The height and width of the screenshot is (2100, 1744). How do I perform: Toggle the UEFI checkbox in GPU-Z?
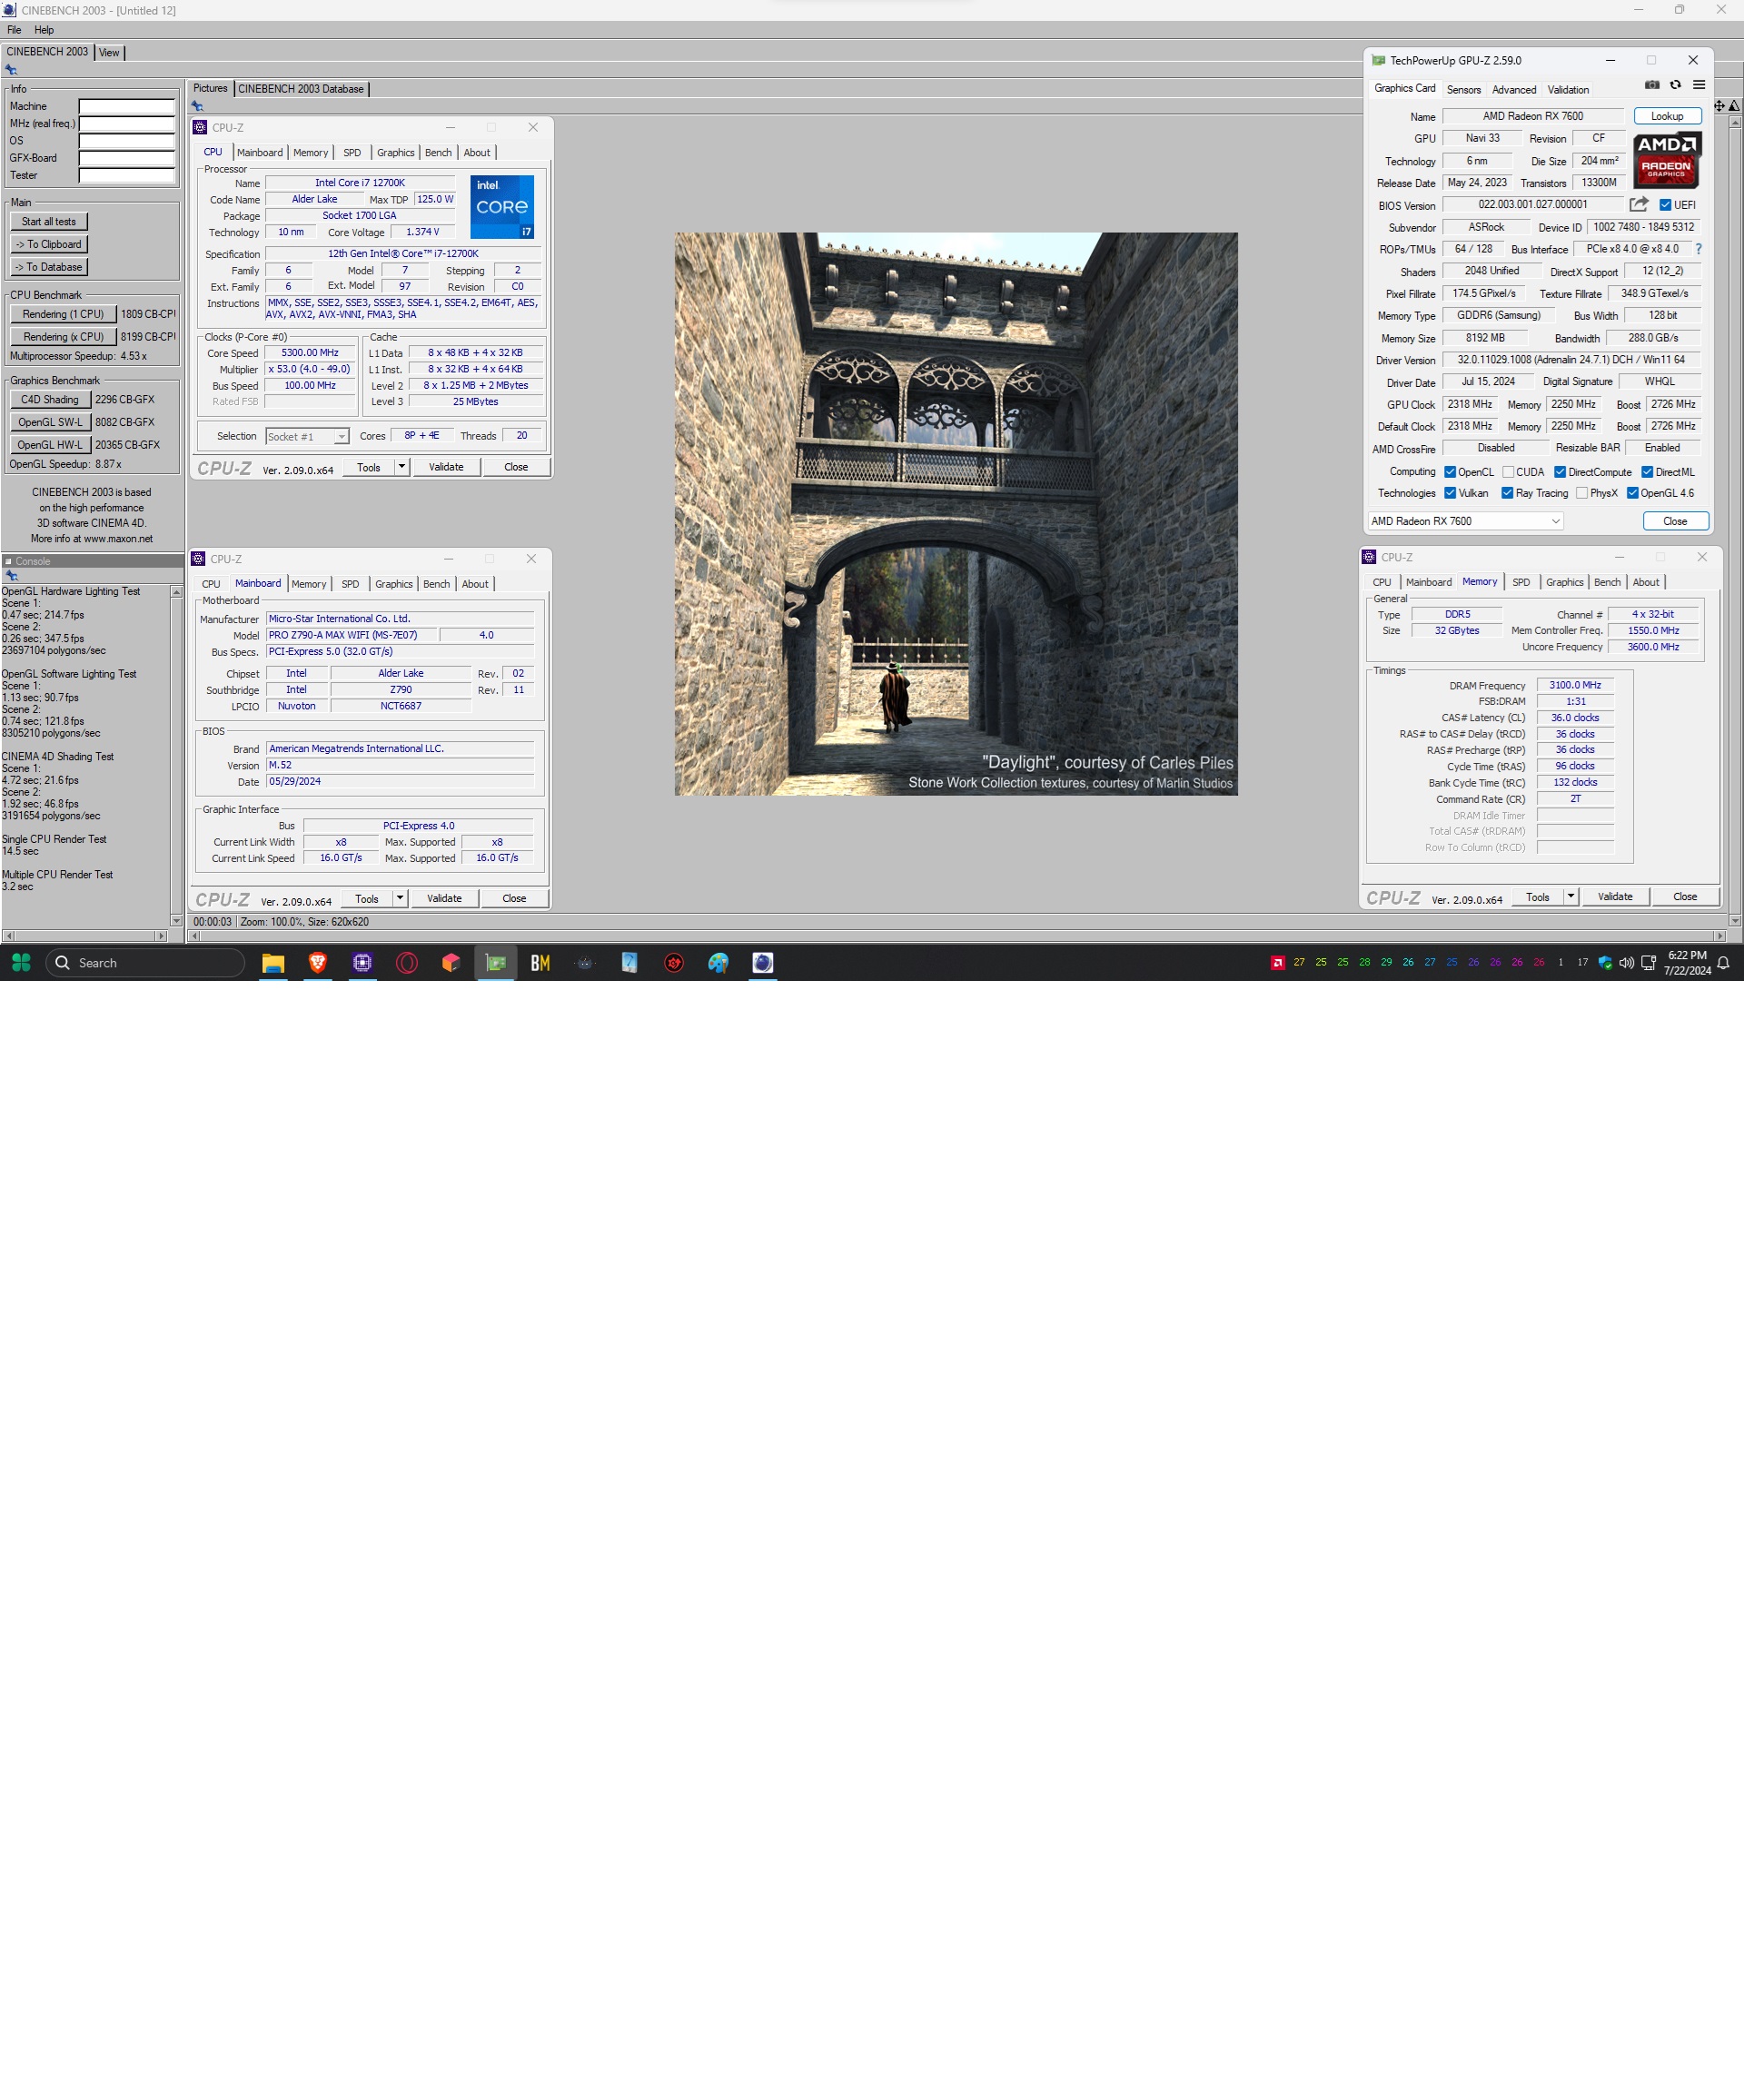tap(1665, 205)
